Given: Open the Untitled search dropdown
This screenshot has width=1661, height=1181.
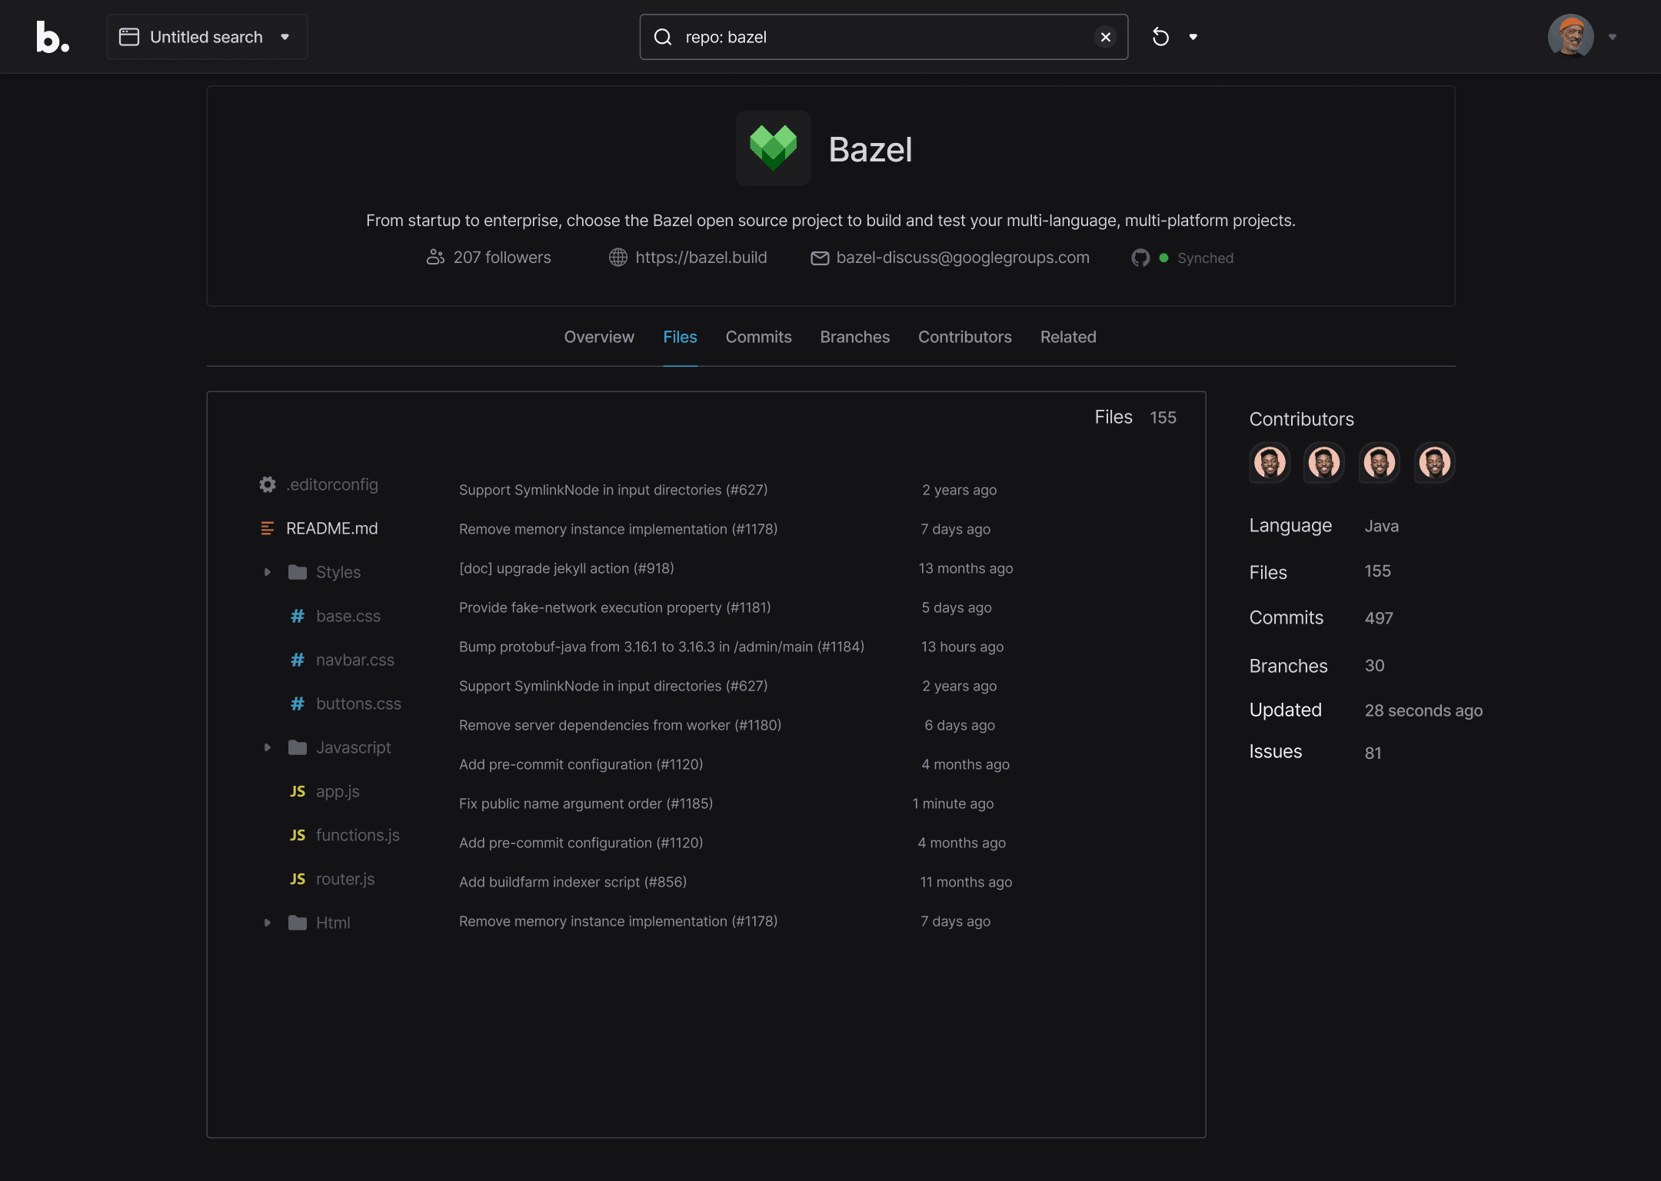Looking at the screenshot, I should (206, 37).
